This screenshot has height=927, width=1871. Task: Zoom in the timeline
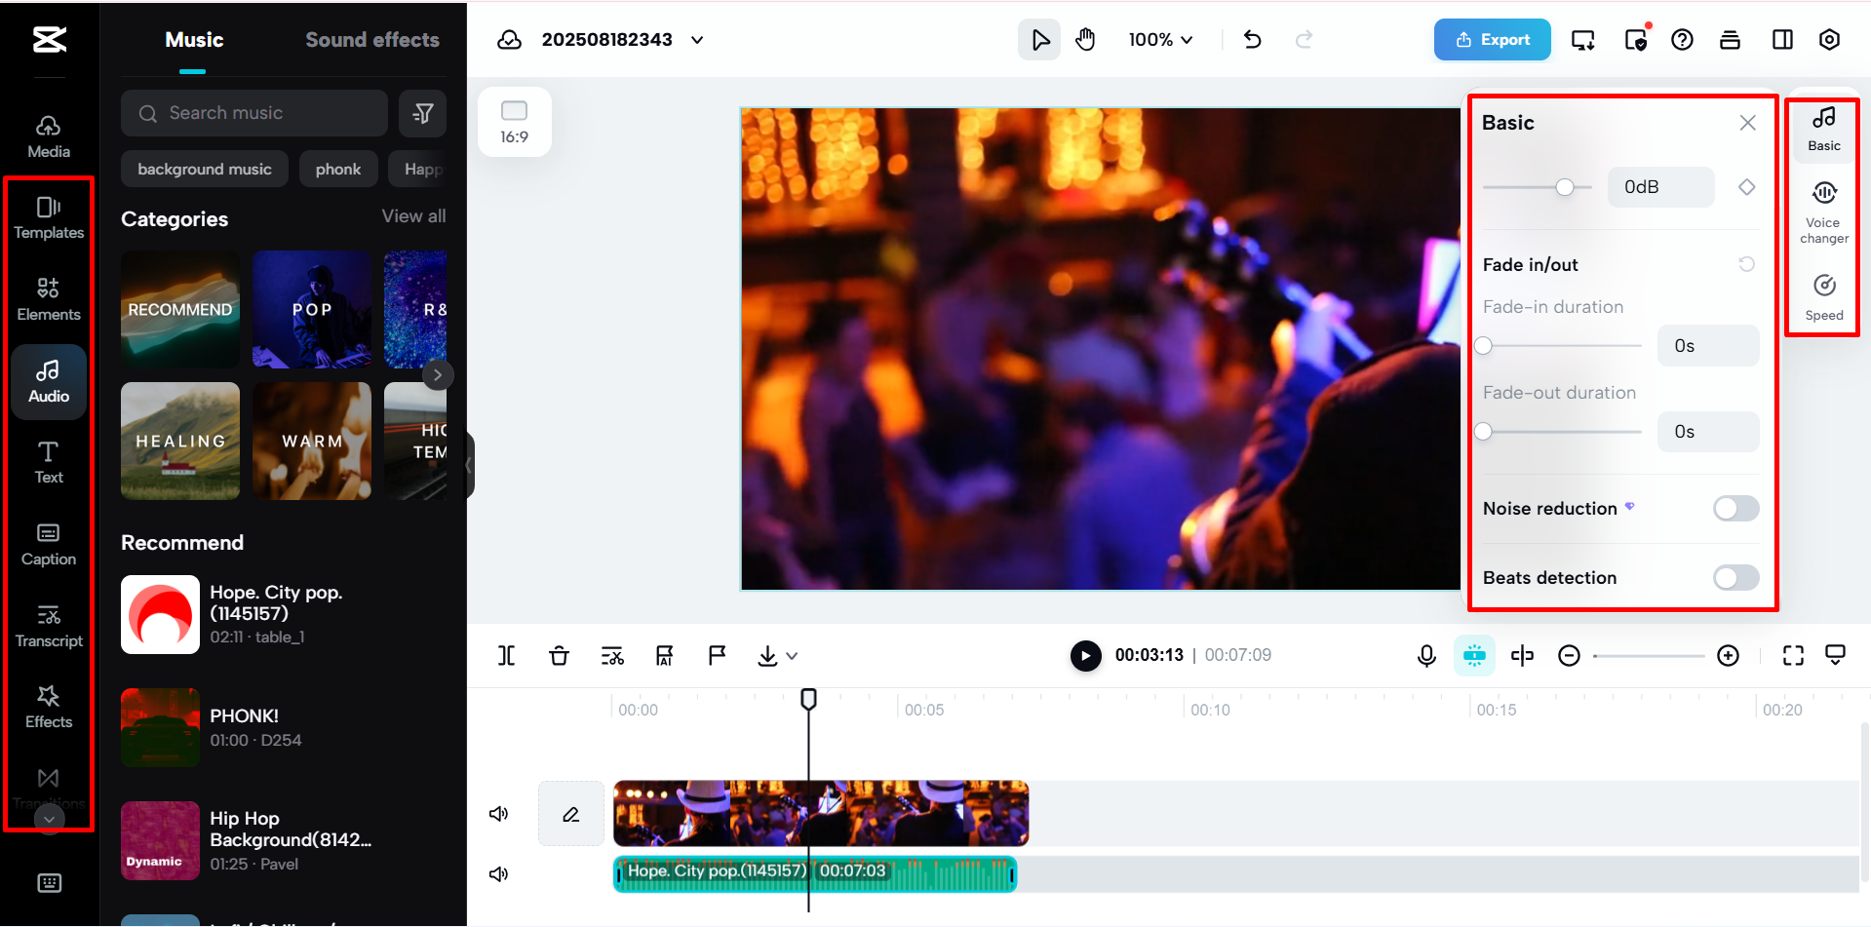click(1728, 656)
